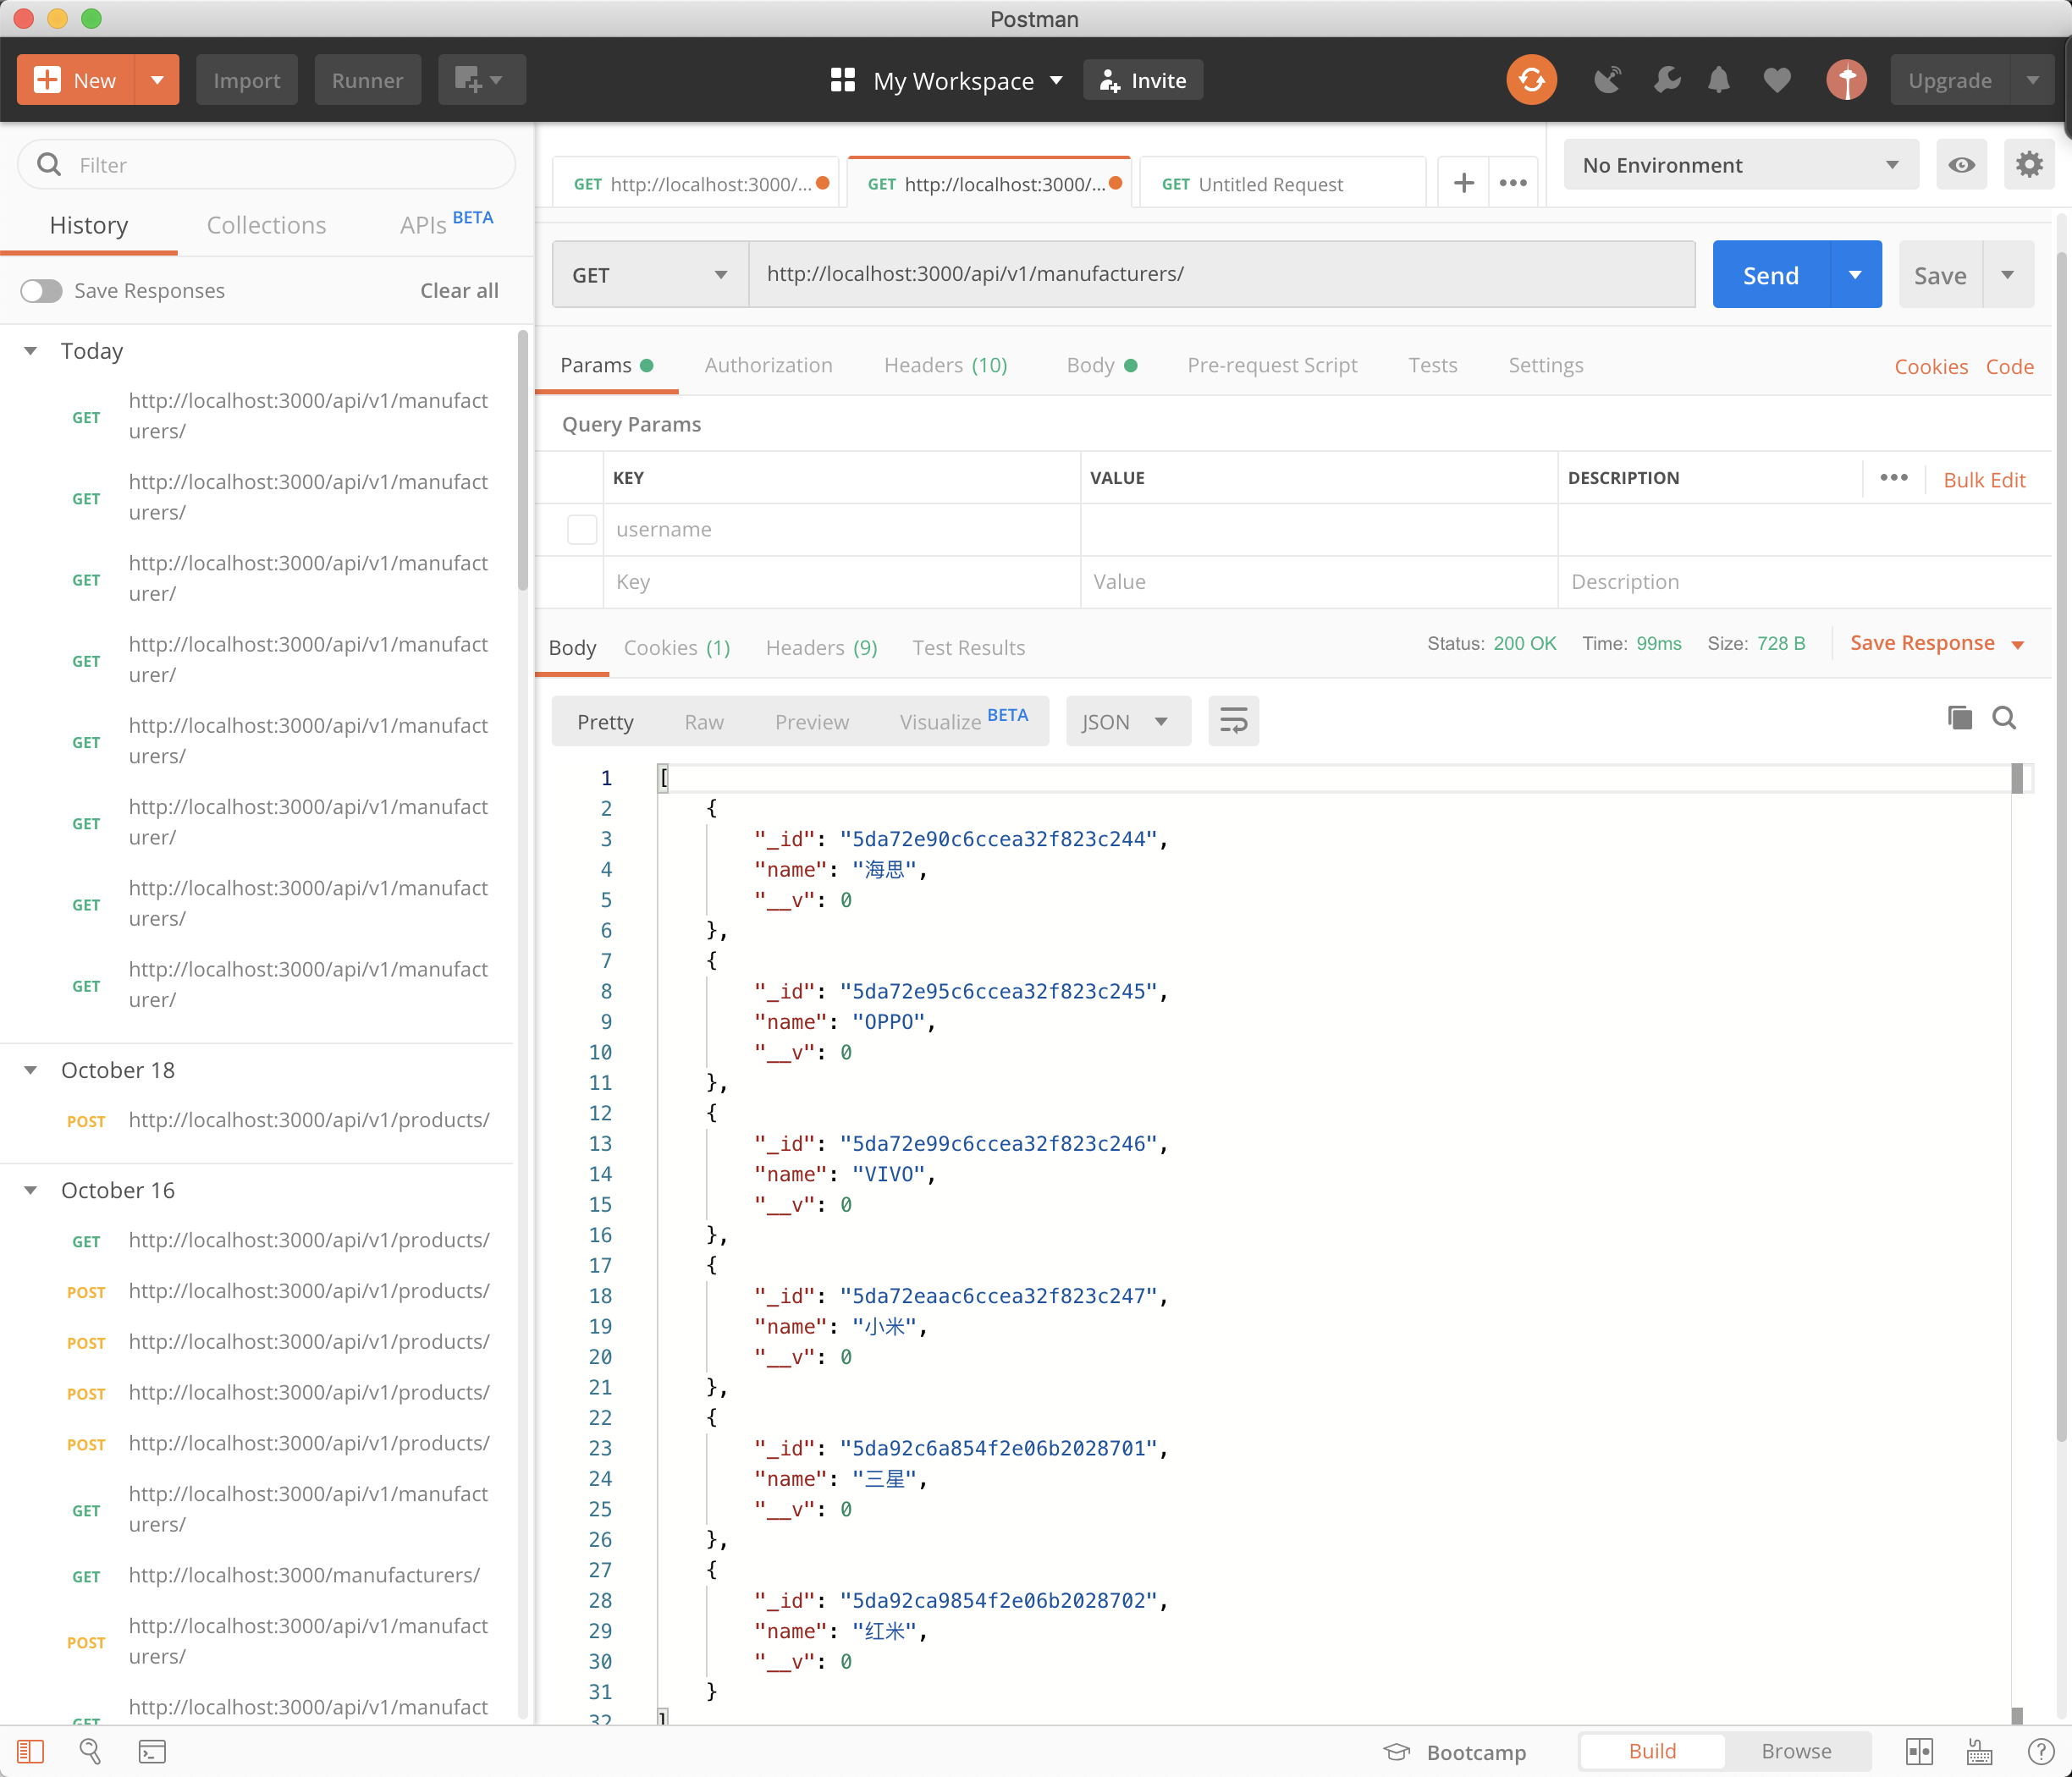This screenshot has height=1777, width=2072.
Task: Open environment quick look eye icon
Action: coord(1960,165)
